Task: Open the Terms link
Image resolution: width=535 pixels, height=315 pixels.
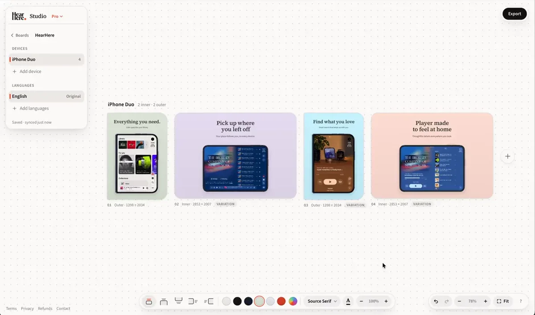Action: [x=11, y=308]
